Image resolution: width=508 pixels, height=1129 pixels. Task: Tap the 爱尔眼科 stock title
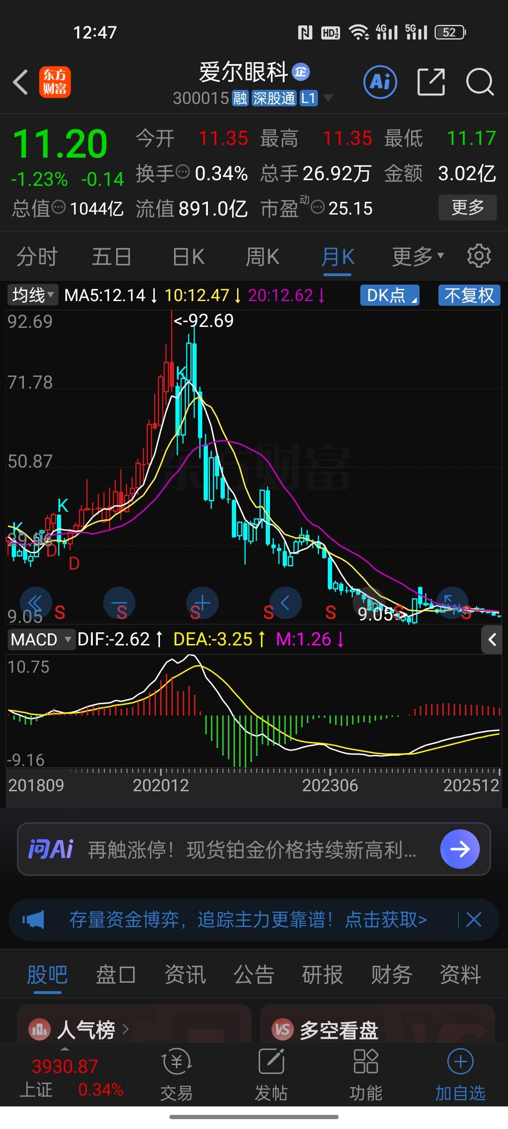(x=243, y=72)
